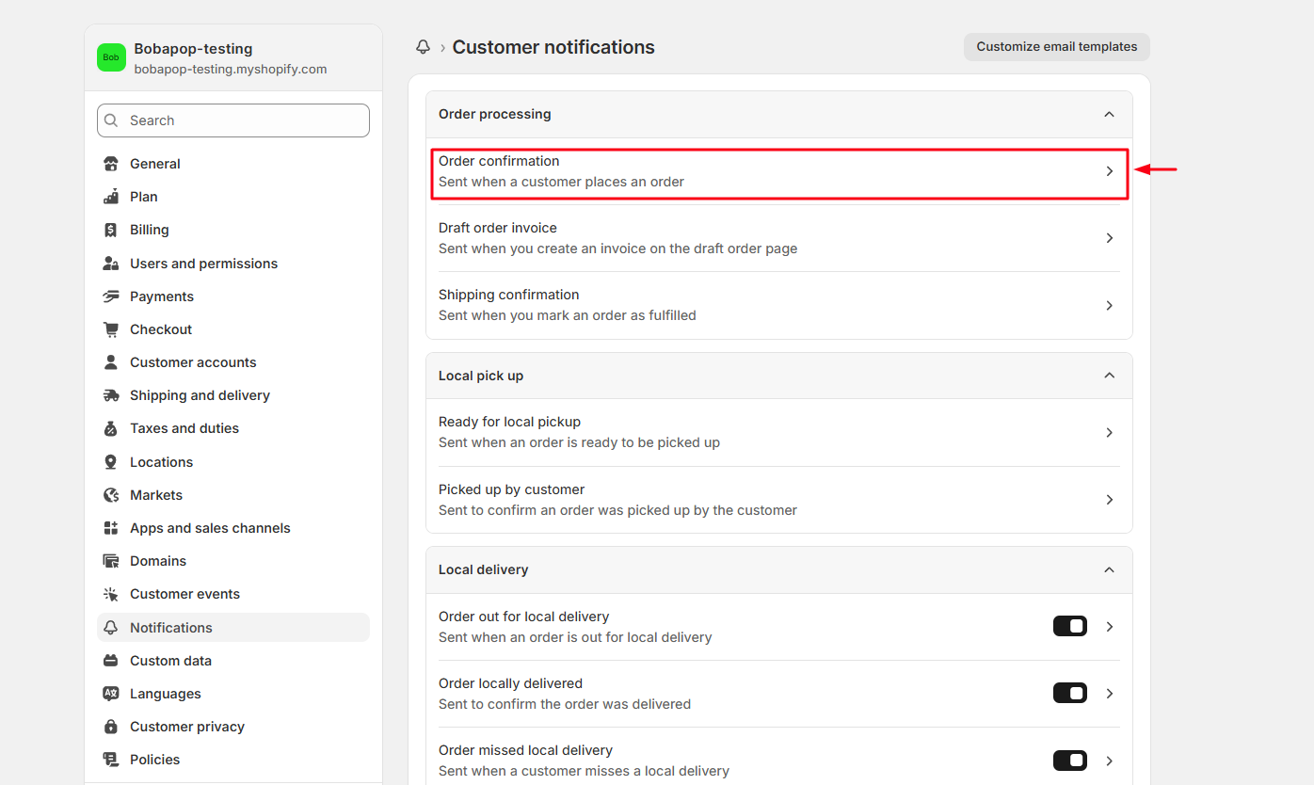Screen dimensions: 1314x785
Task: Open Draft order invoice chevron
Action: click(1110, 238)
